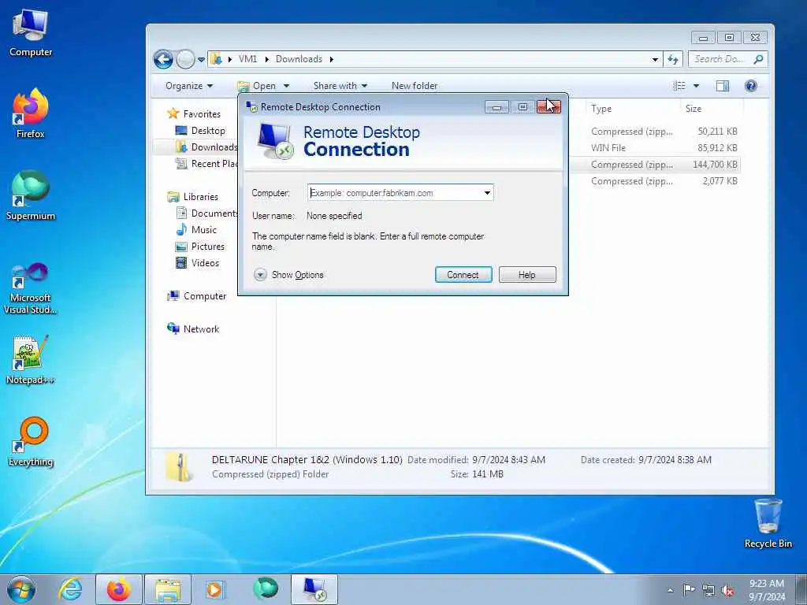Image resolution: width=807 pixels, height=605 pixels.
Task: Open the Computer desktop icon
Action: (31, 34)
